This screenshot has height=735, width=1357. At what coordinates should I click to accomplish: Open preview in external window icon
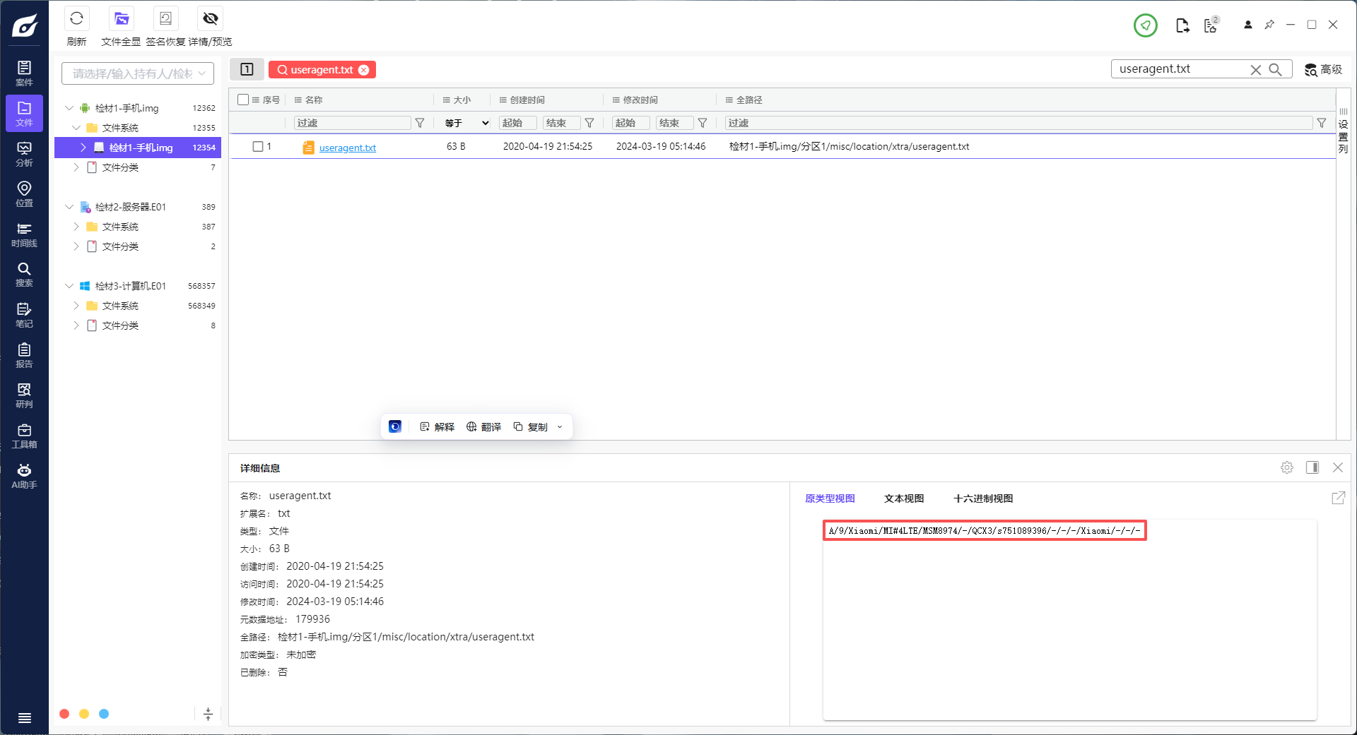click(x=1338, y=498)
